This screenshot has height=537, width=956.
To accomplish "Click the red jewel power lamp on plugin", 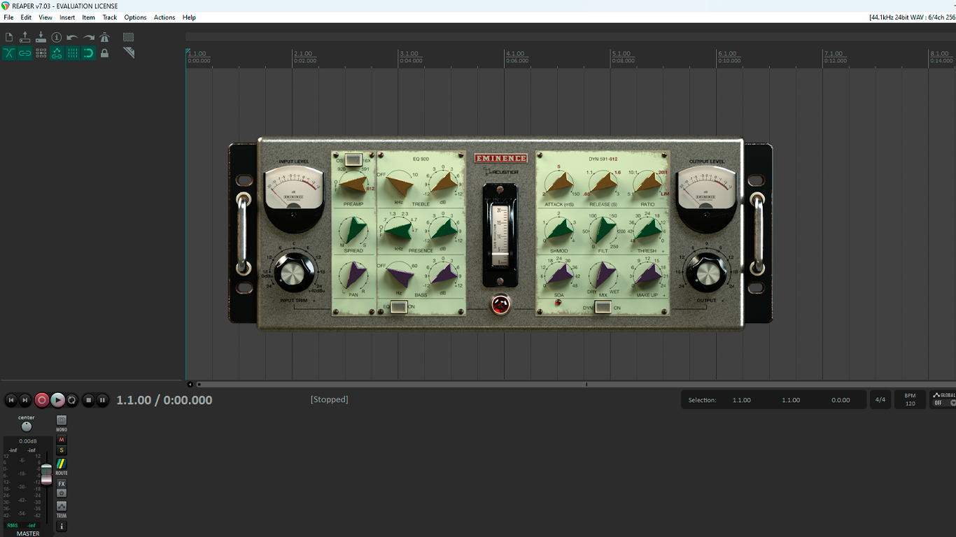I will coord(500,304).
